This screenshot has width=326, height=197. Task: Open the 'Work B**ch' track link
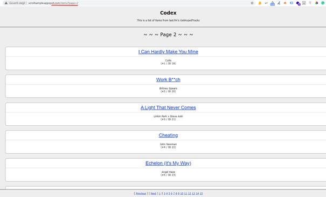click(168, 79)
